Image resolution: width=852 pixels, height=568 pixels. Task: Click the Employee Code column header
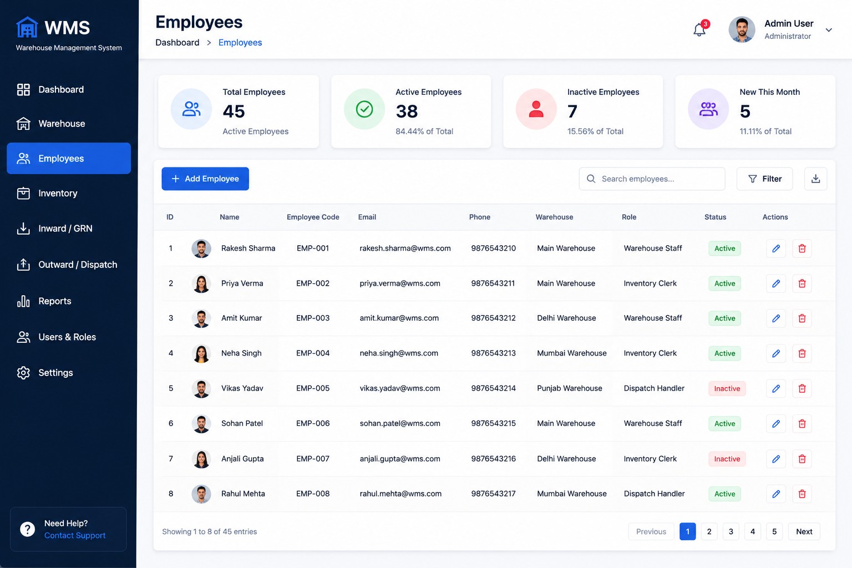click(x=313, y=217)
